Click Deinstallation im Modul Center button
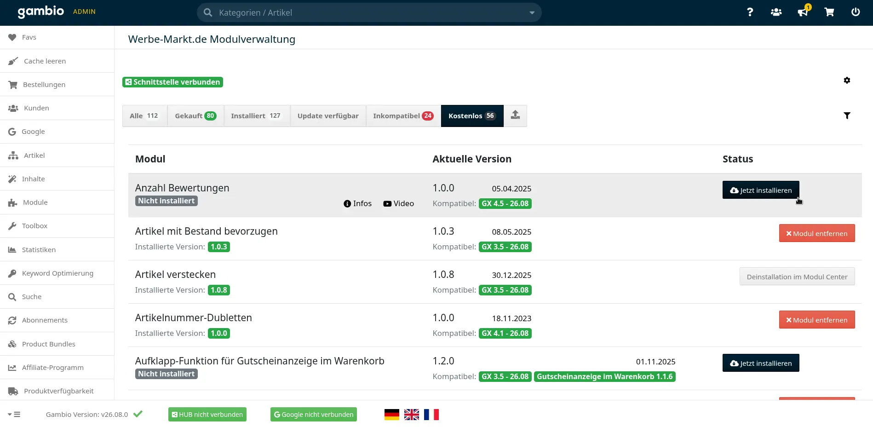 point(797,277)
